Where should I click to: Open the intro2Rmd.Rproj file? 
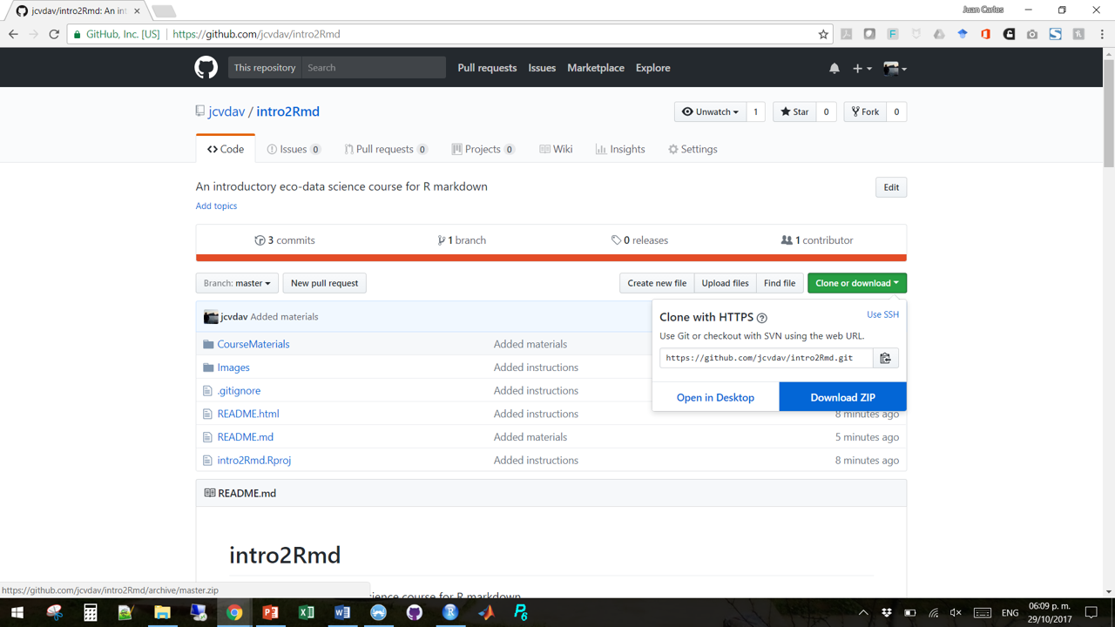tap(254, 460)
